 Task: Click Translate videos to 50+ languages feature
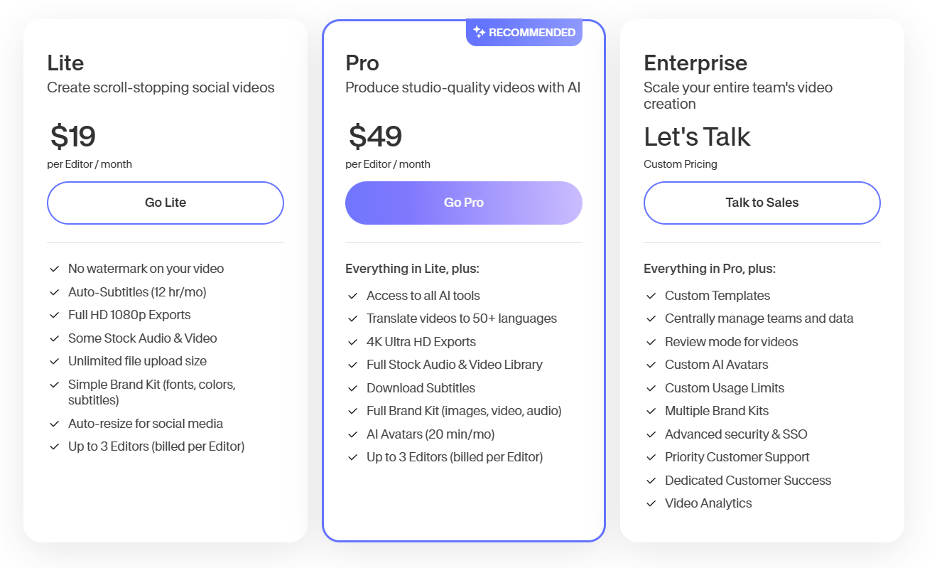coord(461,318)
